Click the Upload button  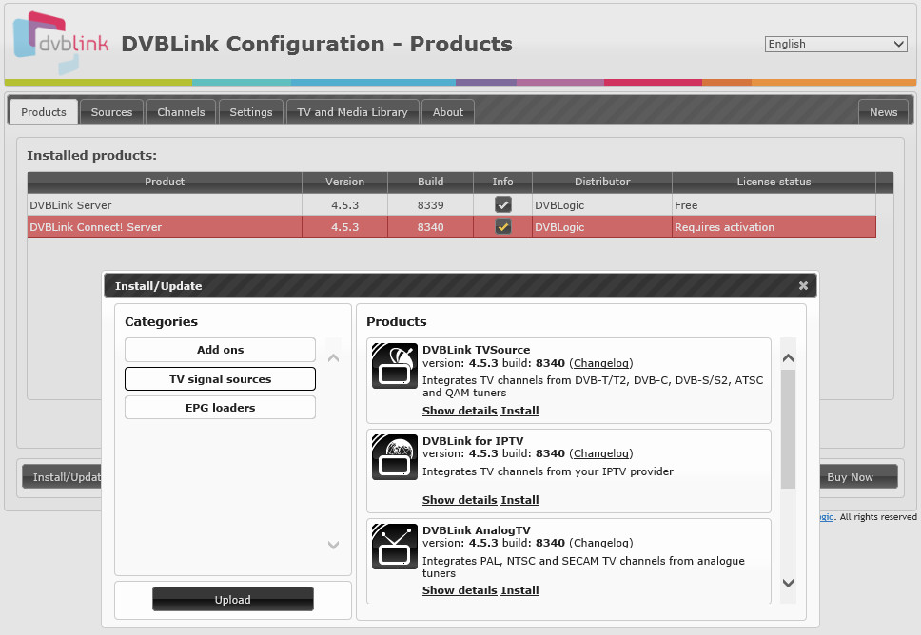(232, 599)
